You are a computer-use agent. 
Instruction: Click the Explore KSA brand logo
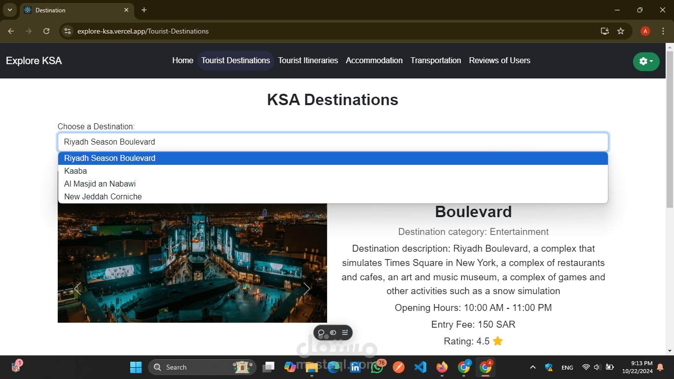(x=34, y=61)
